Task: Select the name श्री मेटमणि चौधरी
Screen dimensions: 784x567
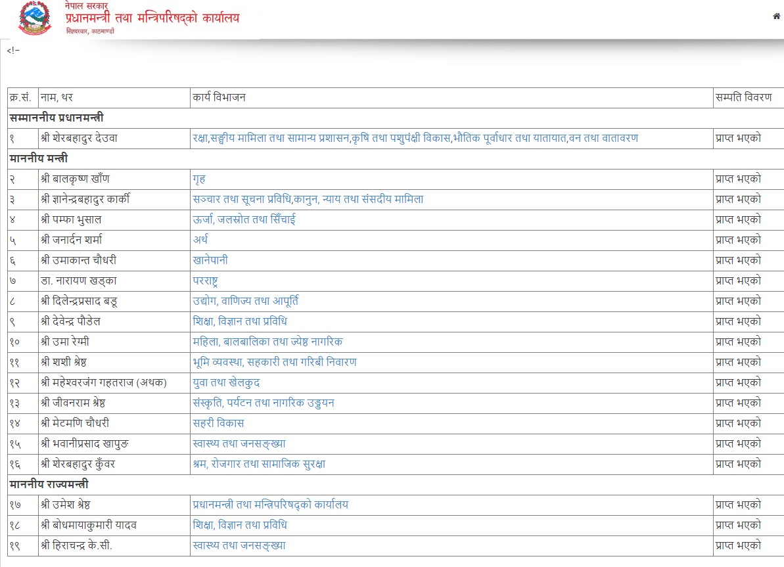Action: (x=74, y=423)
